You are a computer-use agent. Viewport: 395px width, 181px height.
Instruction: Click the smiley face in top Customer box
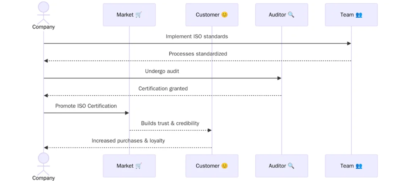(x=225, y=15)
